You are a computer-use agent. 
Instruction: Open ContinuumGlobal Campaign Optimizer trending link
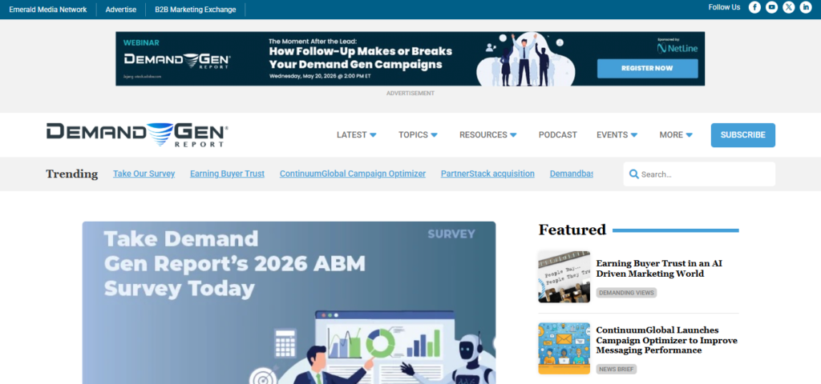[x=353, y=174]
